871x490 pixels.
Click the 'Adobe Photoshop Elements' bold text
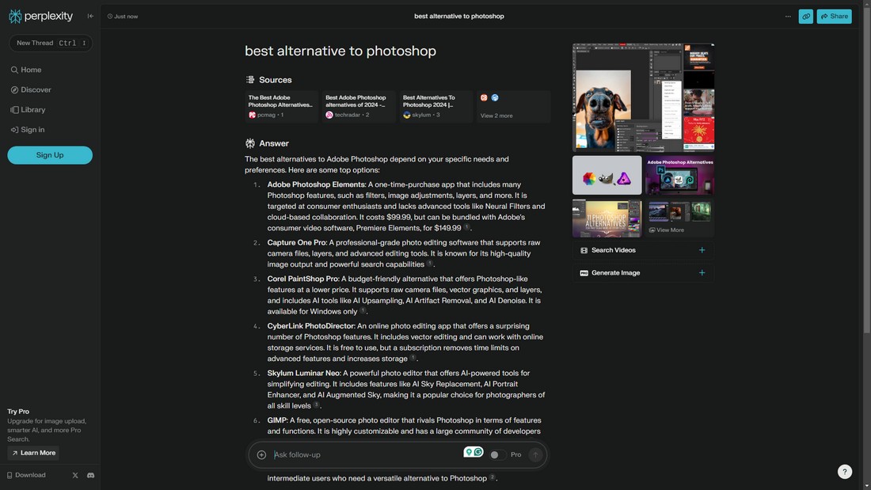point(316,184)
